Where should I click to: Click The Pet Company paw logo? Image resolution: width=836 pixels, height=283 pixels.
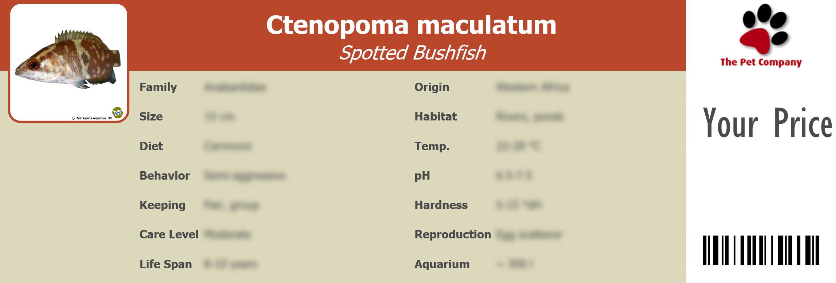(764, 29)
